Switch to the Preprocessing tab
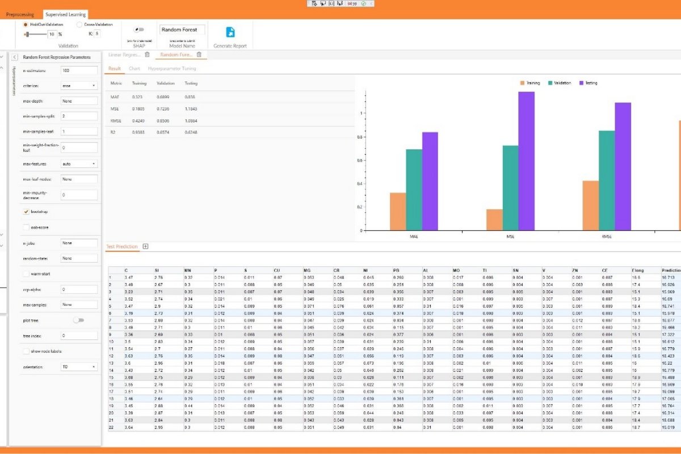The image size is (681, 454). coord(20,14)
